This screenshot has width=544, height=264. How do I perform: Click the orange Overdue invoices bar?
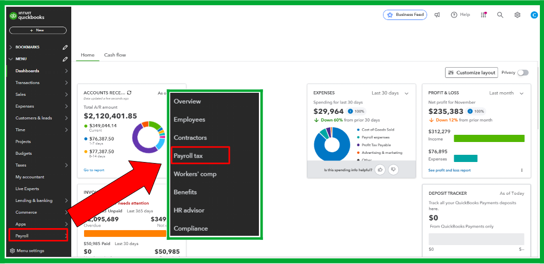tap(125, 233)
